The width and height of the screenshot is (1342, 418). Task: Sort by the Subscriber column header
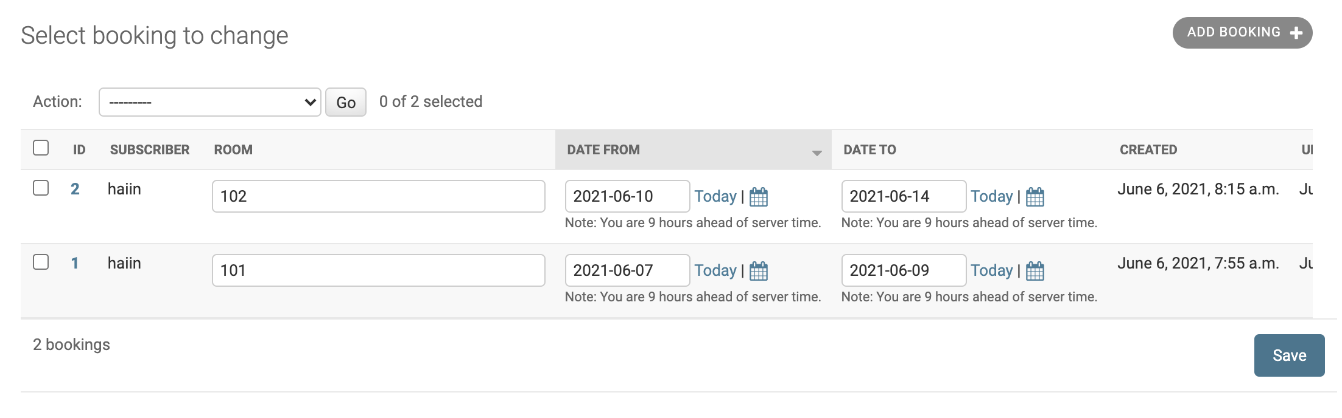click(150, 150)
